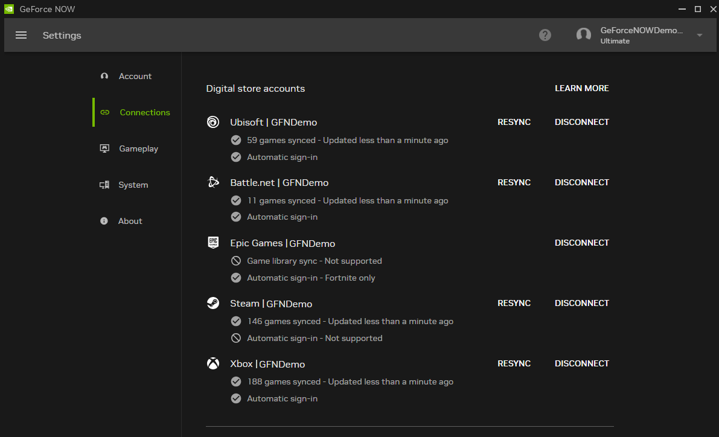Switch to the About section

point(130,221)
